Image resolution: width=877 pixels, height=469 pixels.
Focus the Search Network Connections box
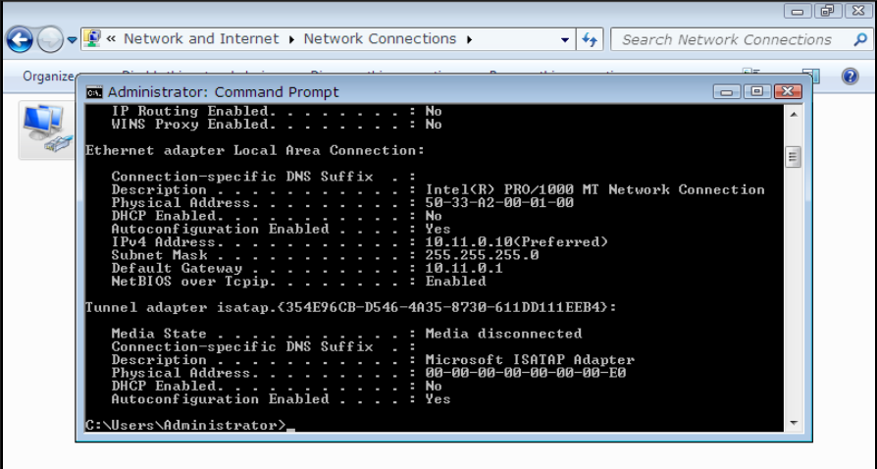[x=726, y=39]
